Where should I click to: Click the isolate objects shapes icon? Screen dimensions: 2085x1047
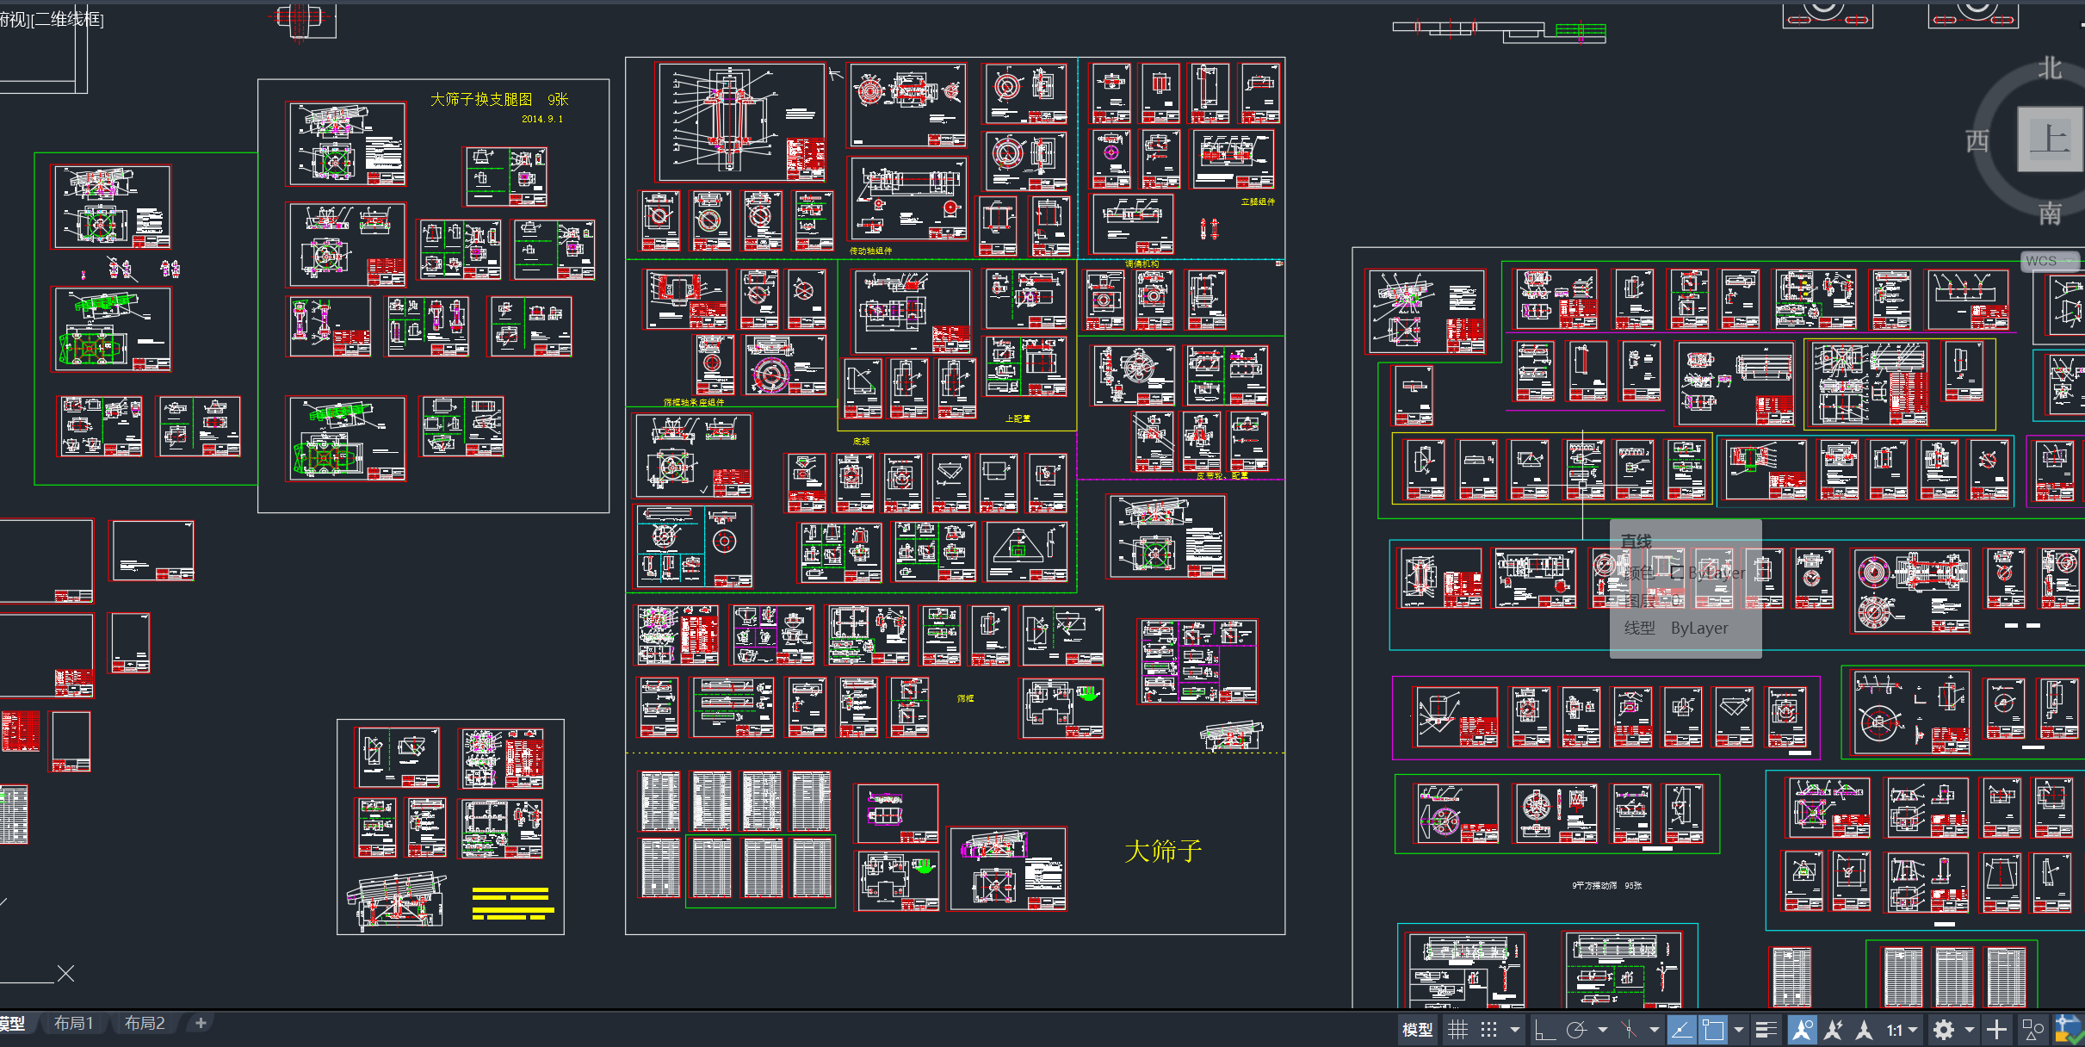click(2032, 1030)
